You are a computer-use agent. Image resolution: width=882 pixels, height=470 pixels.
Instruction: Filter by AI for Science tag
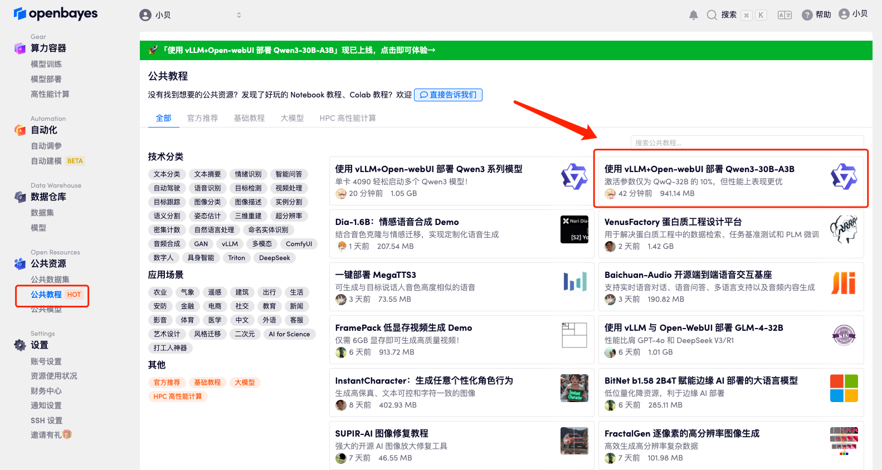[289, 334]
